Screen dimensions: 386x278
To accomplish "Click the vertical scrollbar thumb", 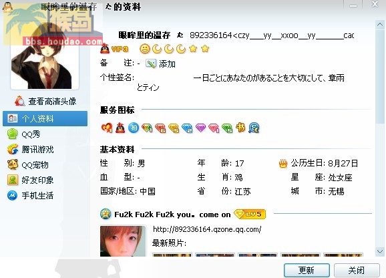I will pyautogui.click(x=380, y=76).
